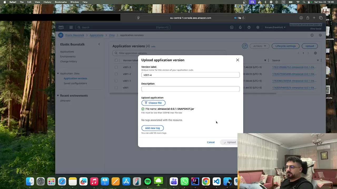Open Finder from the Dock
Screen dimensions: 337x189
coord(30,181)
